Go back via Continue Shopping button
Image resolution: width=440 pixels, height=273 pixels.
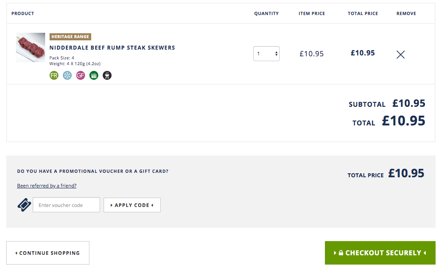[48, 253]
